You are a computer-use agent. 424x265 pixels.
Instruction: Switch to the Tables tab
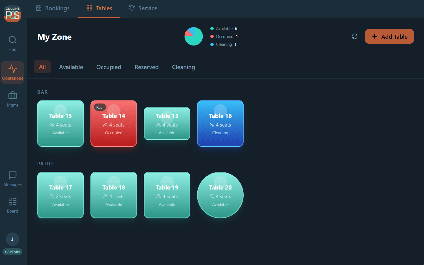(99, 8)
